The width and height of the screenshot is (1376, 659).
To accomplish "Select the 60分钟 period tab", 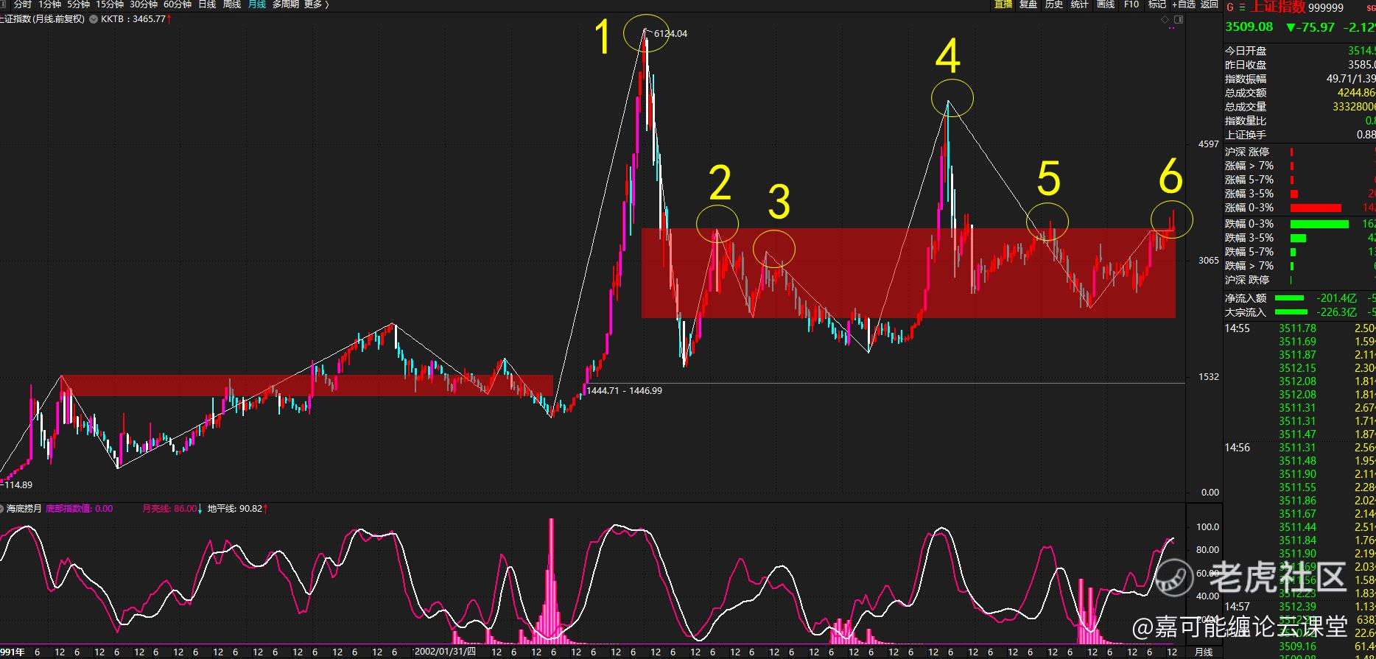I will point(178,4).
